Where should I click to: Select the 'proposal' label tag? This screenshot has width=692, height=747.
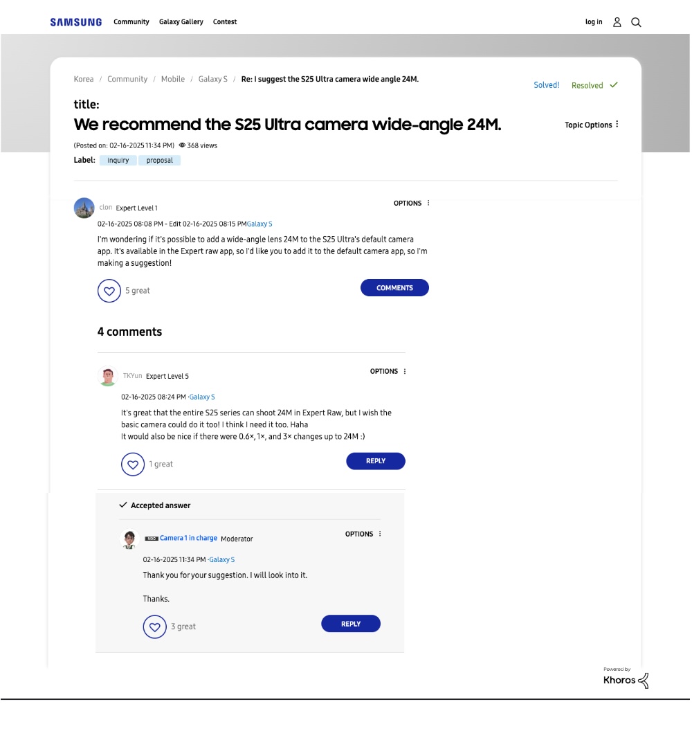[159, 161]
